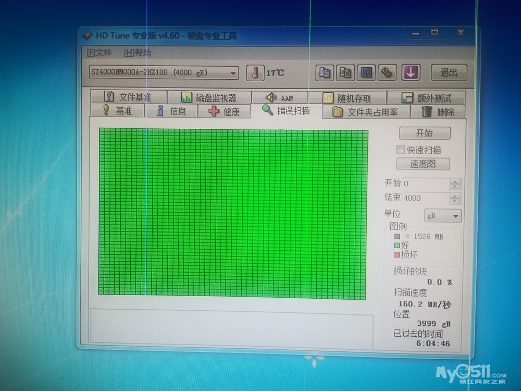Image resolution: width=521 pixels, height=391 pixels.
Task: Open the 文件 (File) menu
Action: [x=100, y=53]
